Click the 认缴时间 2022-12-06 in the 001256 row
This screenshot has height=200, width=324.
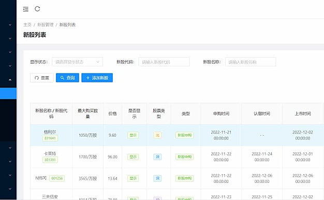(x=262, y=178)
